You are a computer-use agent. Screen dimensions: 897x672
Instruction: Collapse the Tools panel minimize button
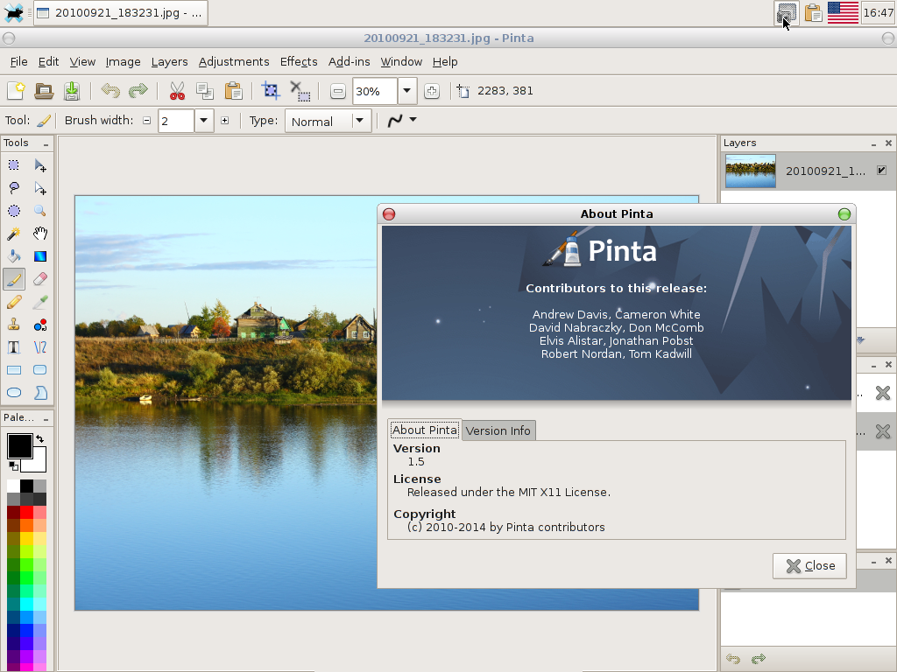click(46, 144)
